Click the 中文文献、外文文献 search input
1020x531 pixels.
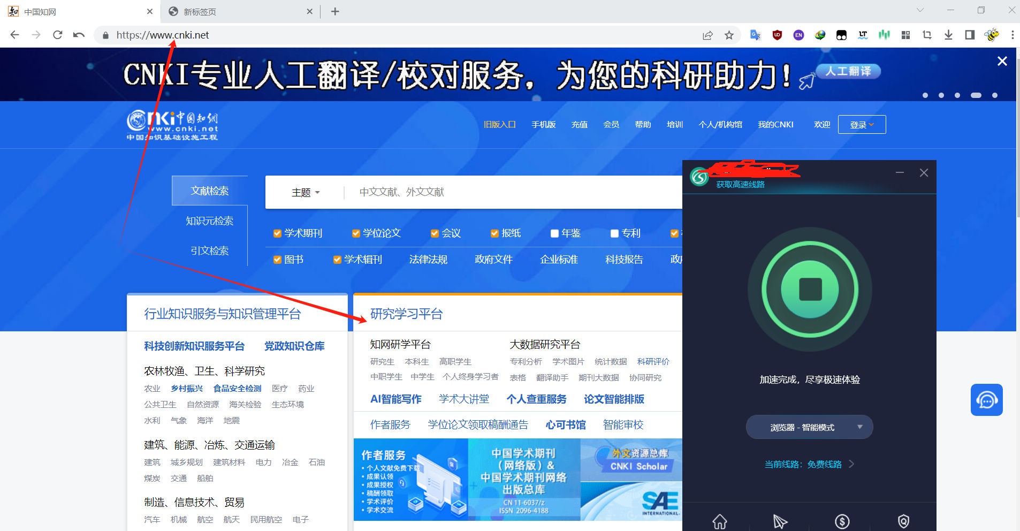click(x=514, y=192)
